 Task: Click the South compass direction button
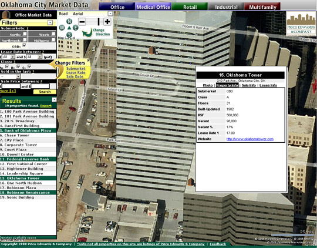click(69, 35)
